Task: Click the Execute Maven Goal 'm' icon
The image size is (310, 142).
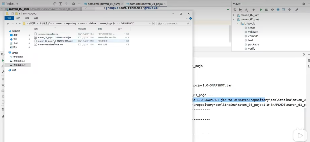Action: [x=267, y=10]
